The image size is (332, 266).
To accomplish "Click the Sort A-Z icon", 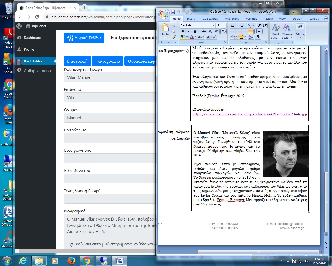I will point(251,37).
